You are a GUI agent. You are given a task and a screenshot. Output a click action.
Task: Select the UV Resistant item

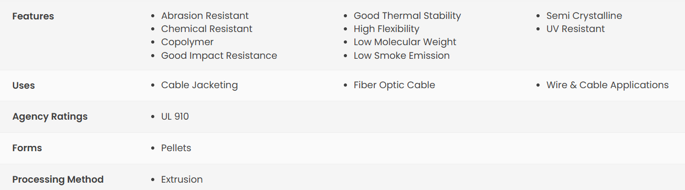[575, 29]
